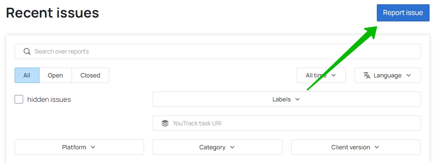Image resolution: width=436 pixels, height=163 pixels.
Task: Click the chevron beside Category
Action: (x=232, y=147)
